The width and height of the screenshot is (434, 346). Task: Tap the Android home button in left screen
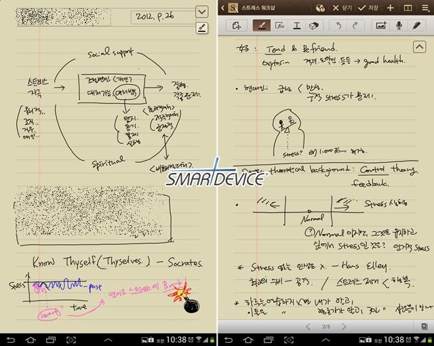[31, 340]
